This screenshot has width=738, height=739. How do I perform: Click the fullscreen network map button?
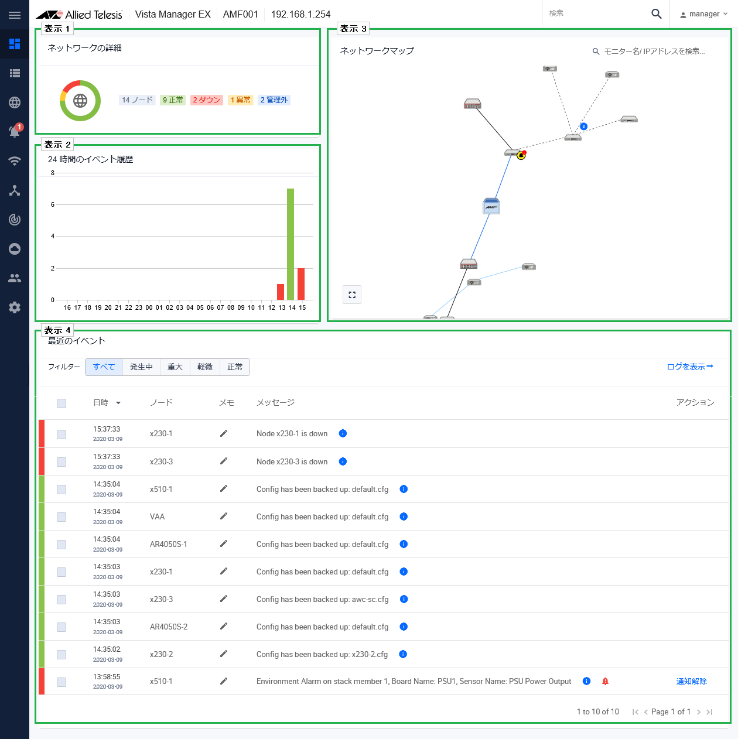(x=352, y=295)
